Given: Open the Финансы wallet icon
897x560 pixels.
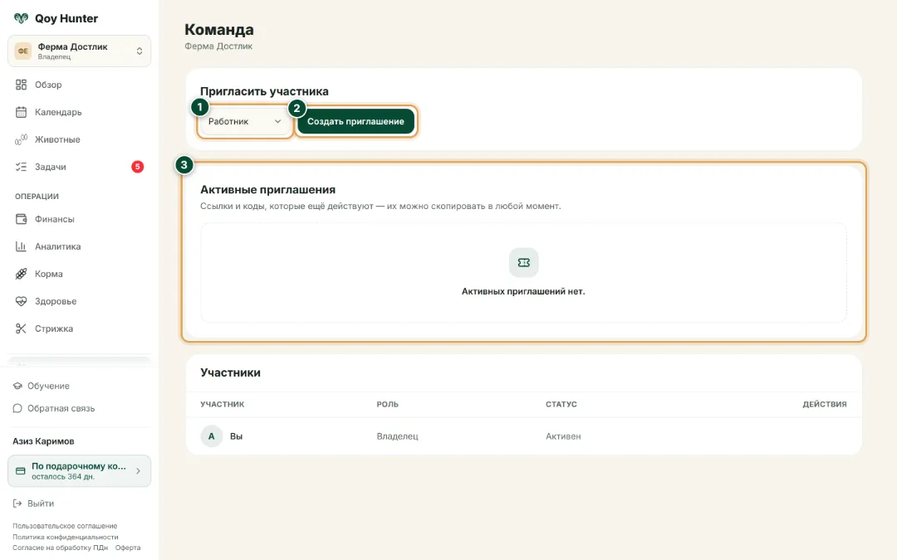Looking at the screenshot, I should point(21,219).
